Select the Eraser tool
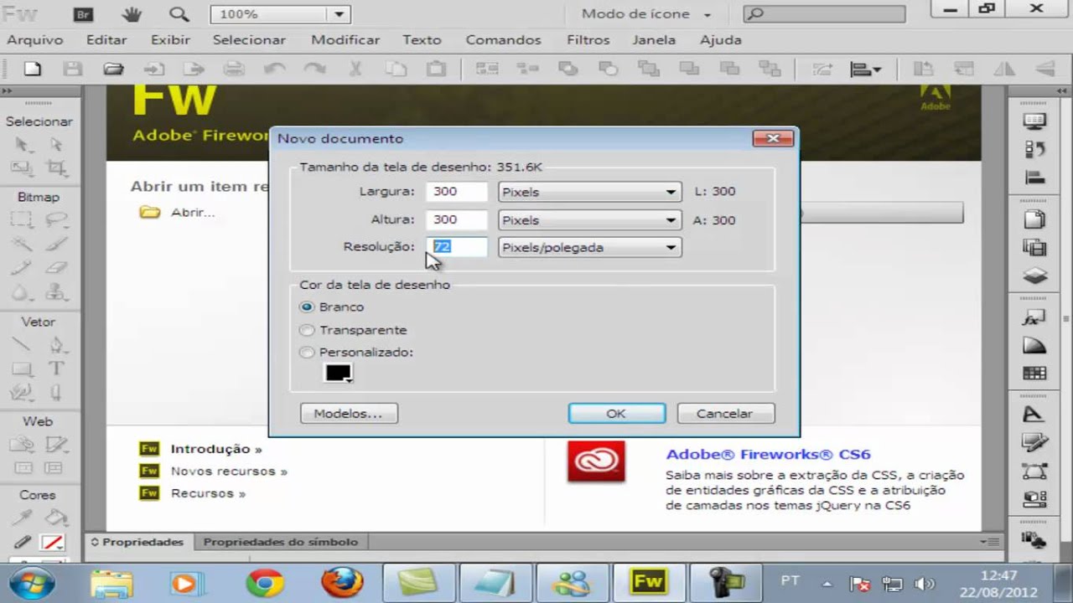This screenshot has width=1073, height=603. point(55,269)
